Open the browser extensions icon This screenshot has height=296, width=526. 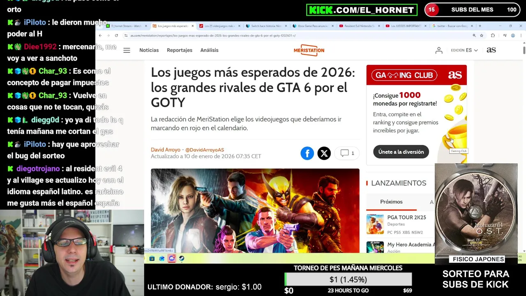click(493, 36)
